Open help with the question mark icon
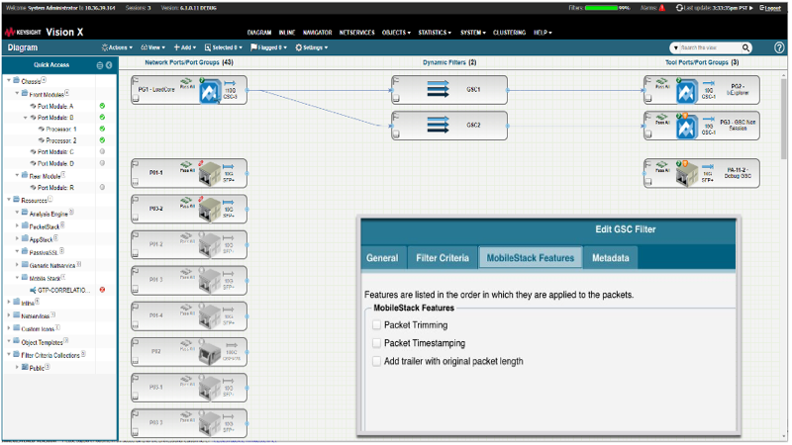This screenshot has width=792, height=445. pos(779,47)
